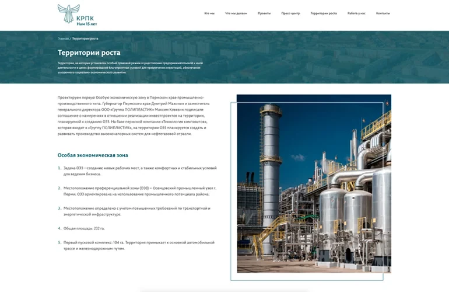Click list item about 'транспортной и энергетической инфраструктуре'
Screen dimensions: 449x292
coord(137,211)
